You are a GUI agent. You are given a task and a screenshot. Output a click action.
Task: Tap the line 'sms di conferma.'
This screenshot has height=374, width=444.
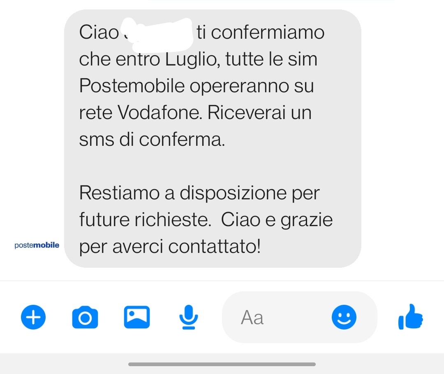(x=152, y=139)
